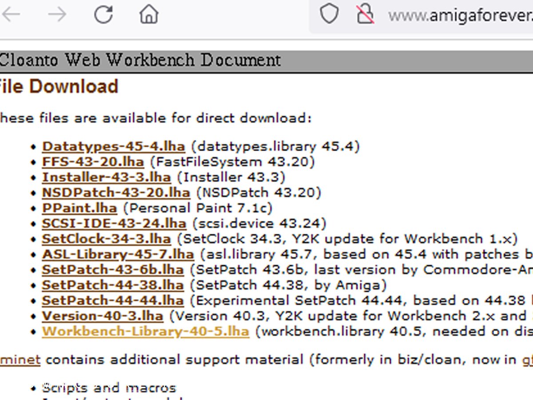The width and height of the screenshot is (533, 400).
Task: Download FFS-43-20.lha file
Action: tap(93, 162)
